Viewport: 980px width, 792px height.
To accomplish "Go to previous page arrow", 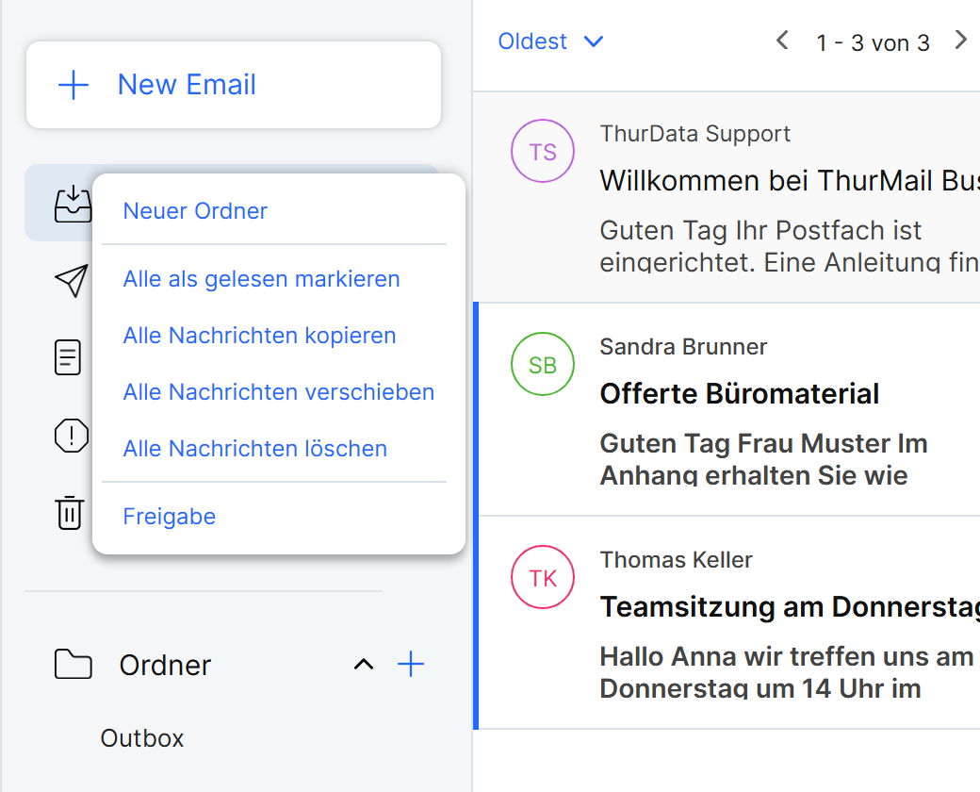I will pyautogui.click(x=782, y=41).
